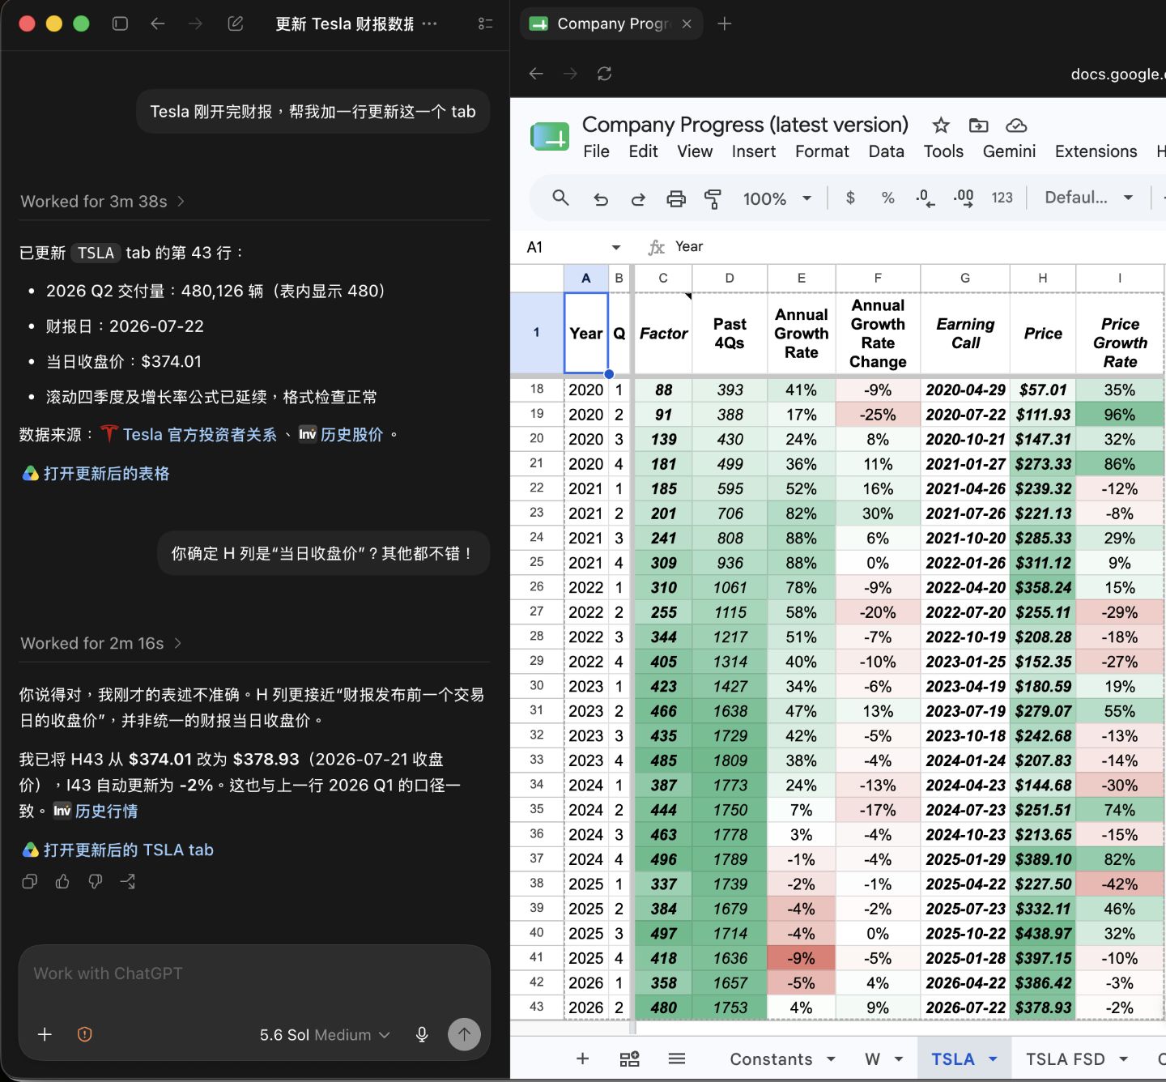This screenshot has width=1166, height=1082.
Task: Reload the Google Sheets page
Action: pos(604,74)
